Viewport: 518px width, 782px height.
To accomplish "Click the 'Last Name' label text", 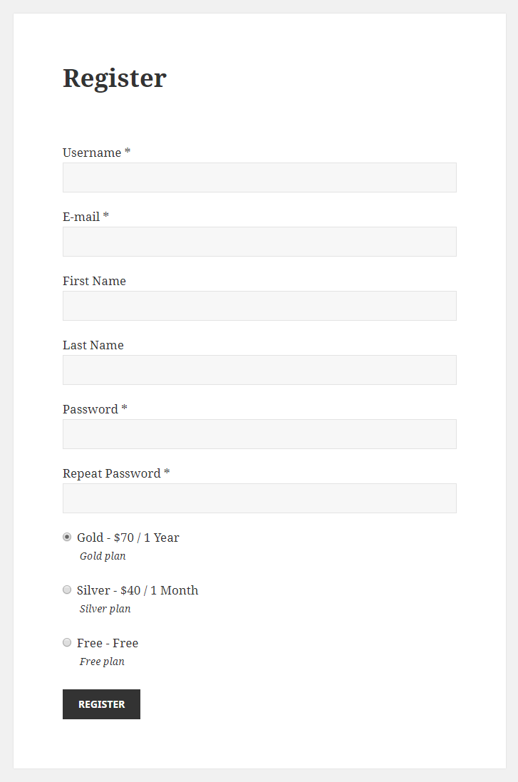I will coord(93,345).
